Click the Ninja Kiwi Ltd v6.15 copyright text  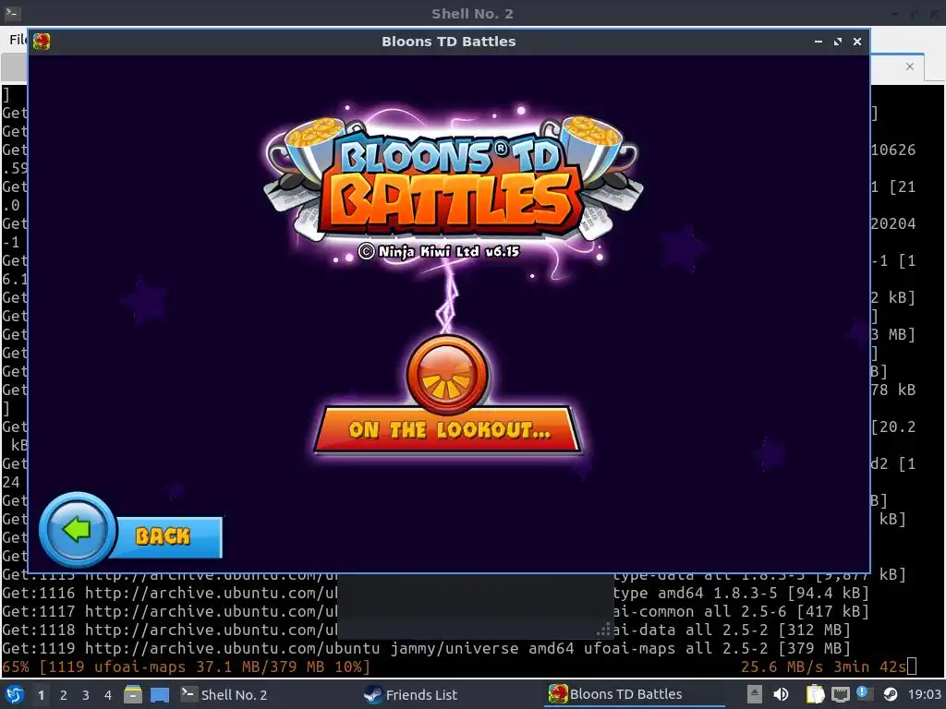pyautogui.click(x=439, y=251)
